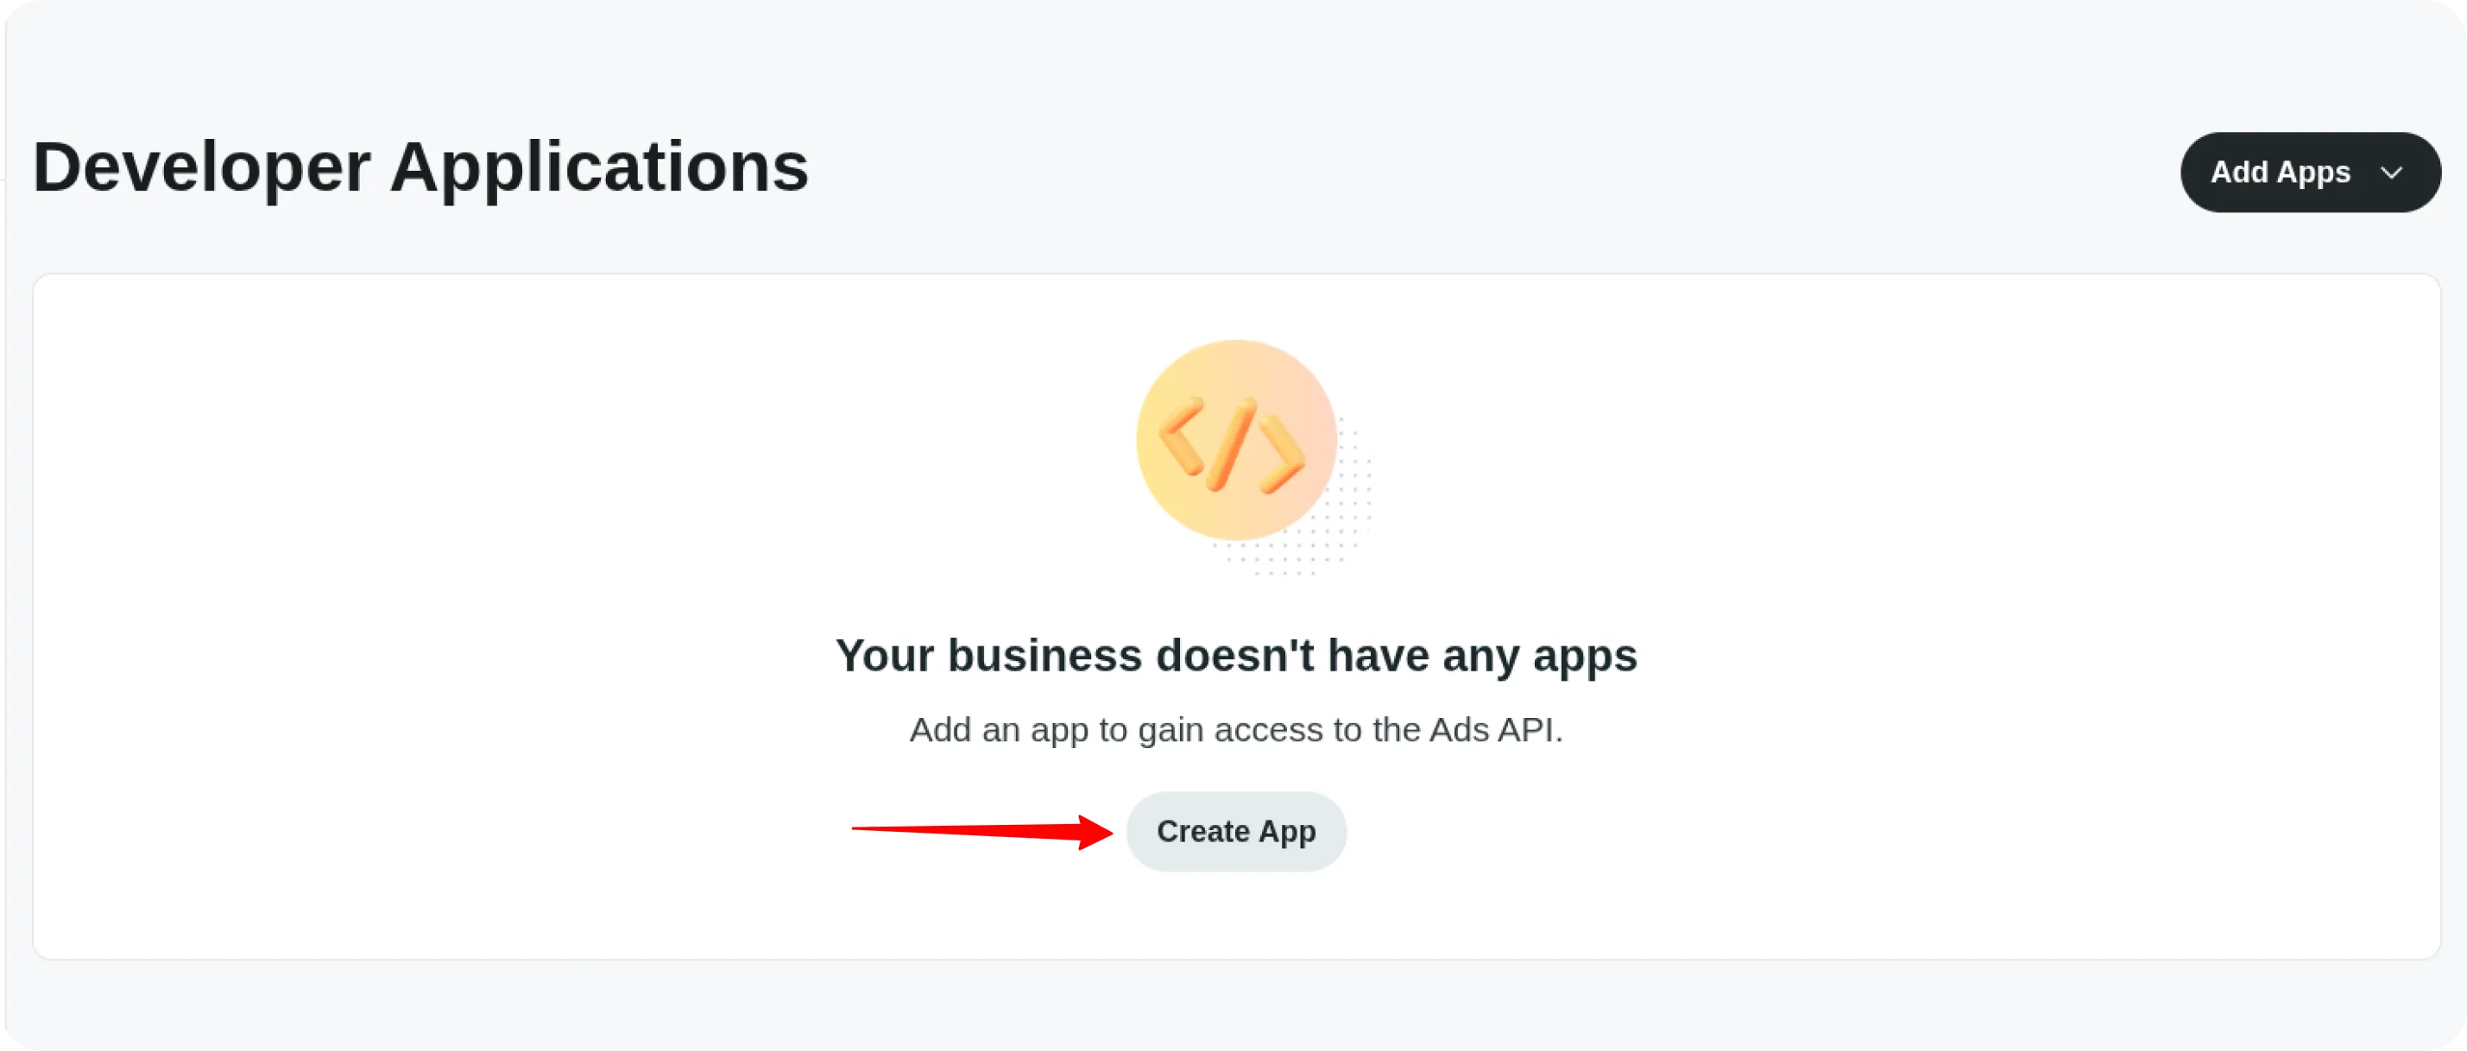The height and width of the screenshot is (1051, 2467).
Task: Expand the chevron inside Add Apps
Action: point(2391,173)
